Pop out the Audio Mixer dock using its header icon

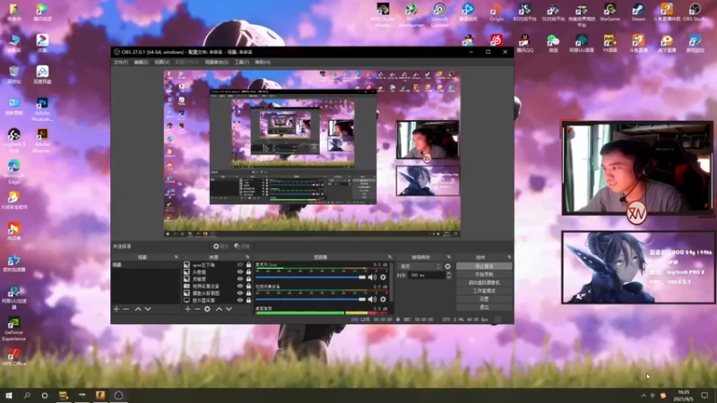coord(390,257)
